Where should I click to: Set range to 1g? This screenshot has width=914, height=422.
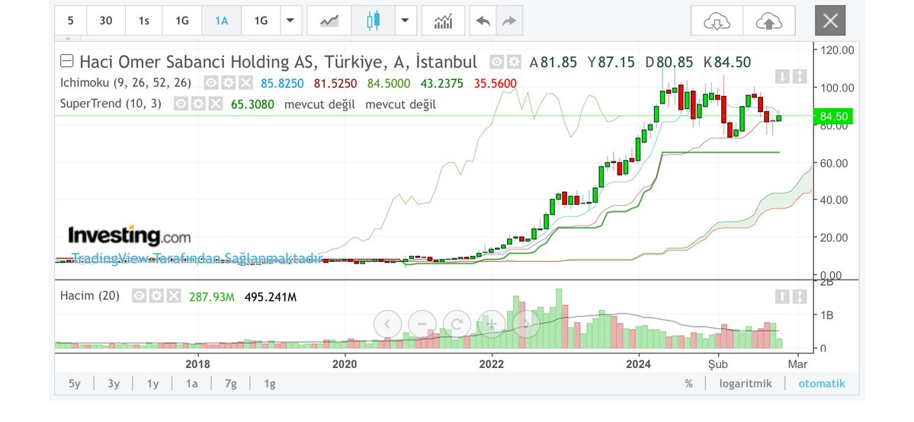[269, 383]
